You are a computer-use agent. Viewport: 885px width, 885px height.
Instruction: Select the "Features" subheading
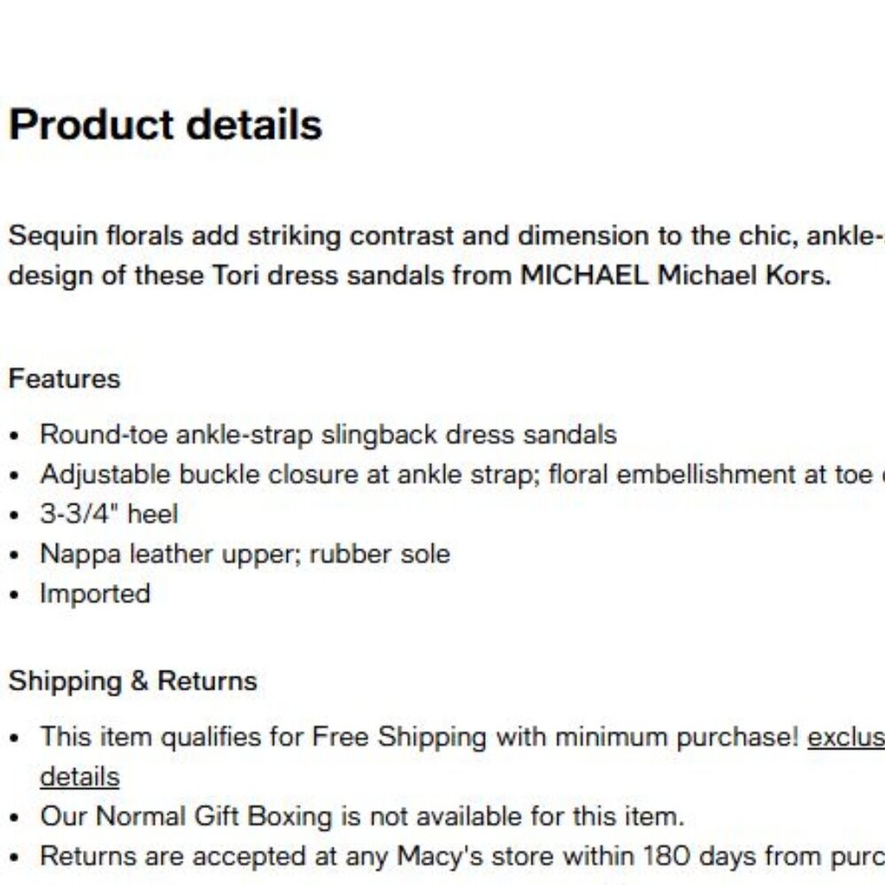(x=64, y=379)
